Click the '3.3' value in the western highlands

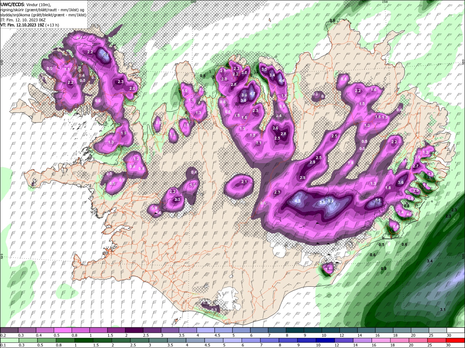pyautogui.click(x=177, y=199)
